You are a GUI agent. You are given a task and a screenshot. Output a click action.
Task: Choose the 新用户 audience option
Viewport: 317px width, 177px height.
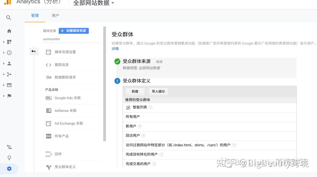point(210,126)
